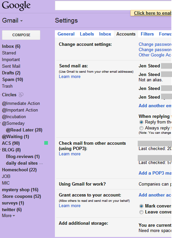Open @Important Action label

click(20, 110)
